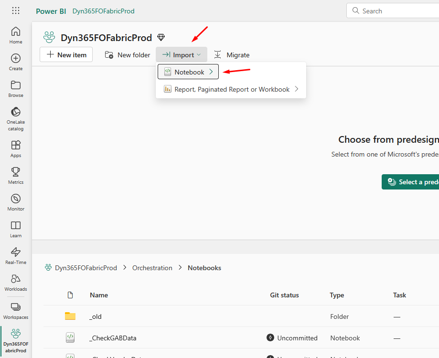The width and height of the screenshot is (439, 358).
Task: Open Monitor hub in sidebar
Action: coord(16,202)
